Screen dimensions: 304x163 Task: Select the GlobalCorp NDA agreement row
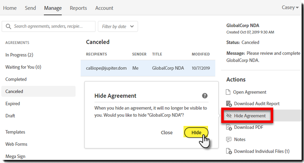(x=148, y=68)
